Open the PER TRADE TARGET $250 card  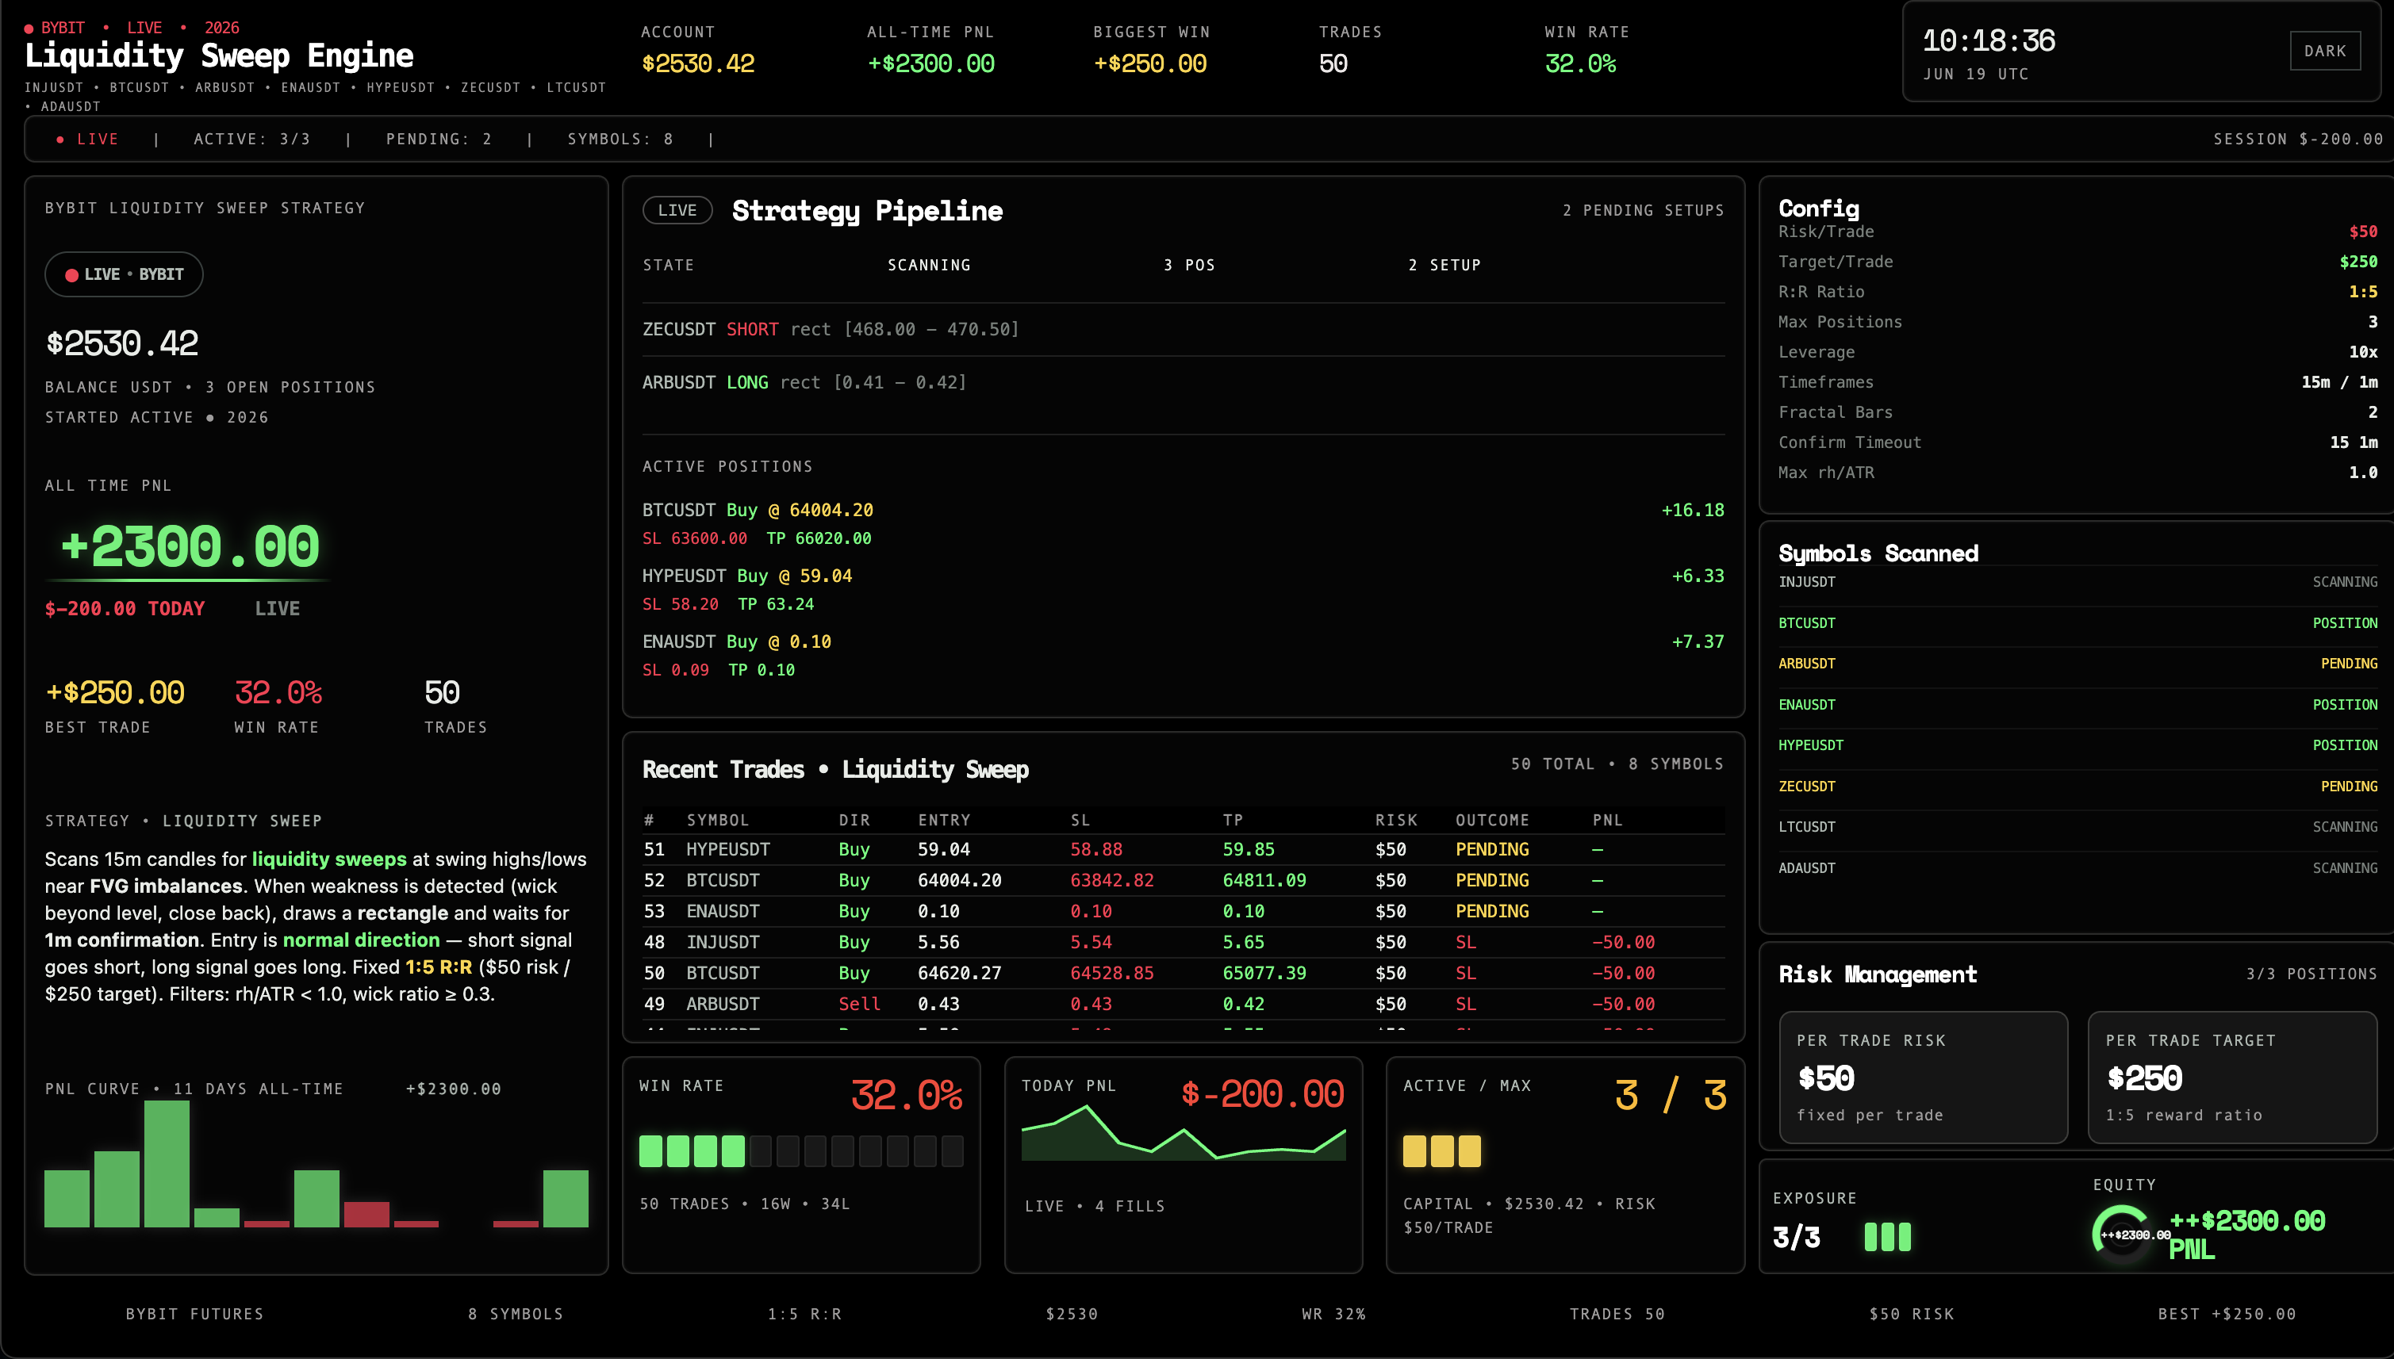[2231, 1078]
